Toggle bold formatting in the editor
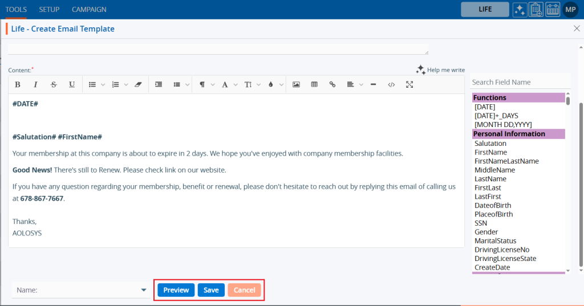This screenshot has width=584, height=306. [18, 84]
